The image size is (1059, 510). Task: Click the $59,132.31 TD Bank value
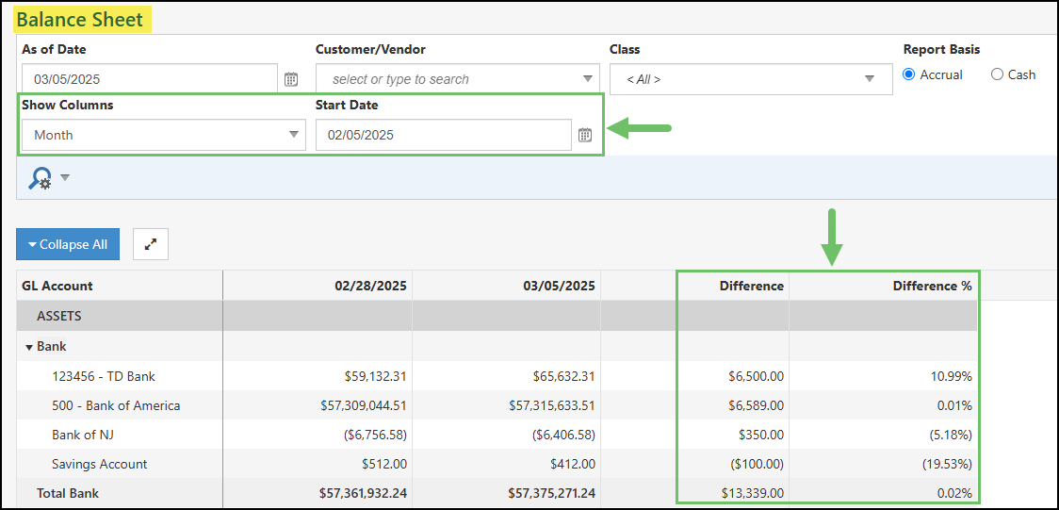click(x=378, y=376)
